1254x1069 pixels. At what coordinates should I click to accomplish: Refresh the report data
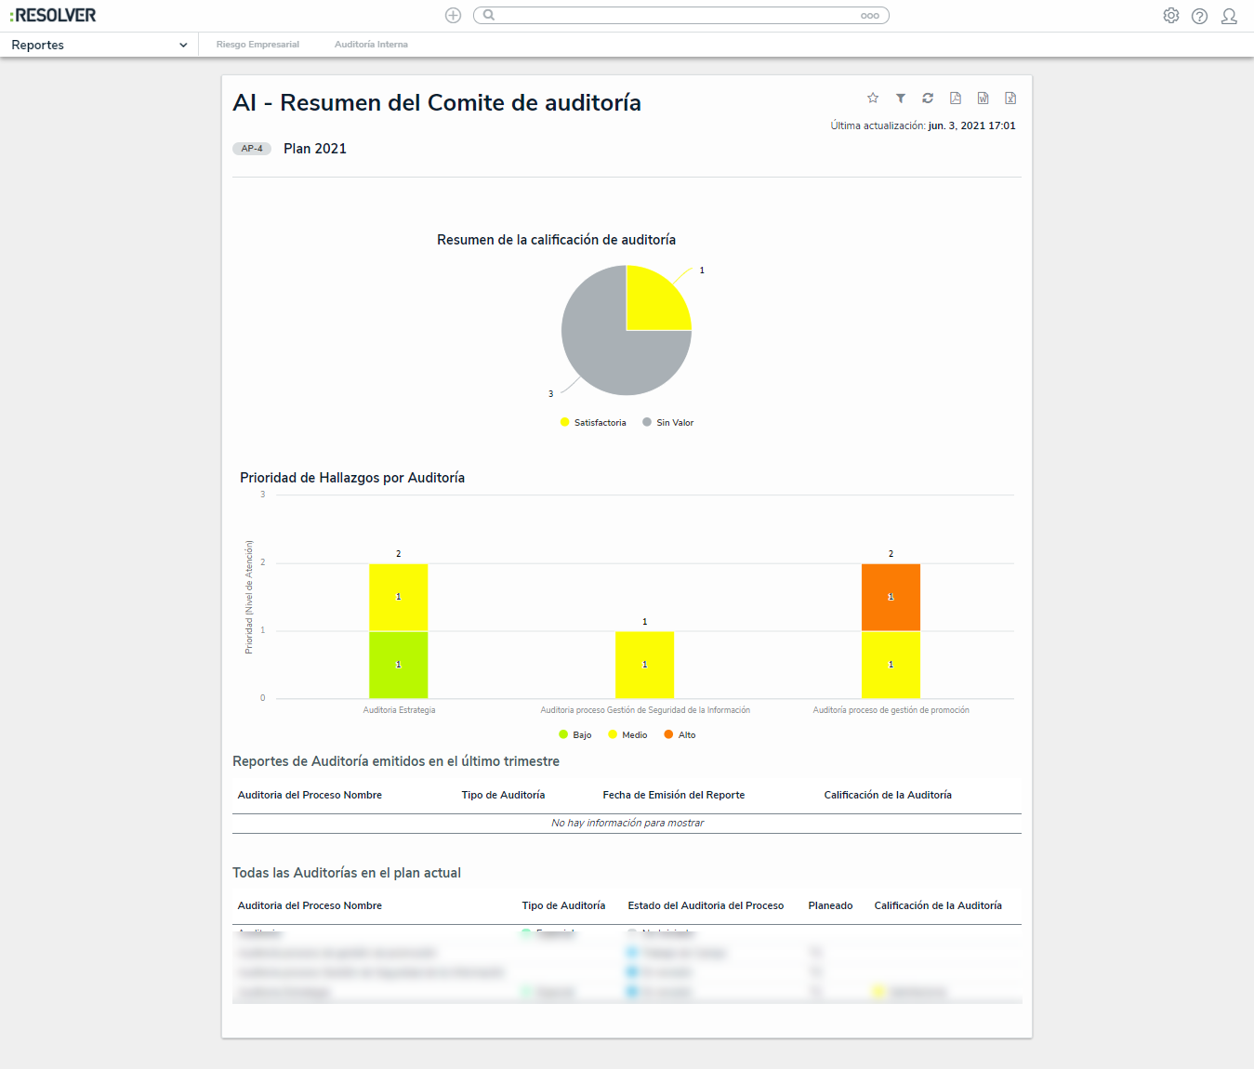coord(928,99)
